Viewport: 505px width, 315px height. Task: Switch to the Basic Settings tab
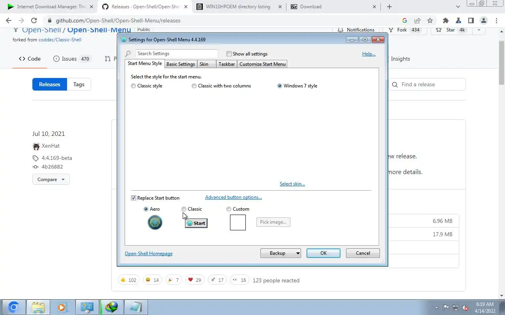click(180, 64)
